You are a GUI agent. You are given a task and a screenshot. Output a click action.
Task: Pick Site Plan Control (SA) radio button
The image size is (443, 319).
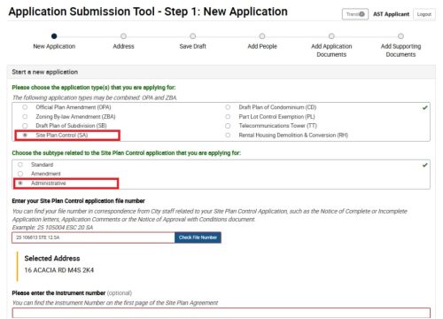[x=25, y=135]
